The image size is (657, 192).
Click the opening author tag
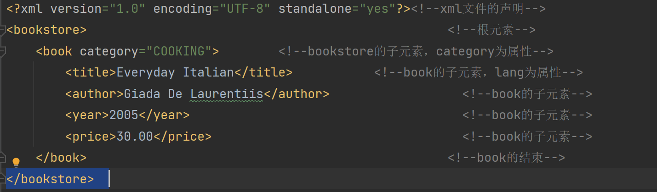[x=94, y=94]
